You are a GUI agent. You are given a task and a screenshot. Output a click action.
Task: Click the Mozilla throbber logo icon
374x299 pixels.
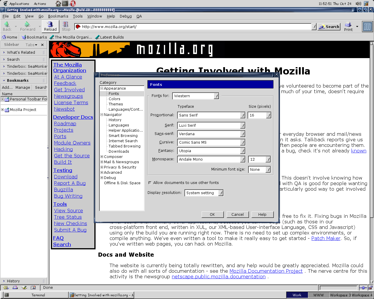click(367, 27)
